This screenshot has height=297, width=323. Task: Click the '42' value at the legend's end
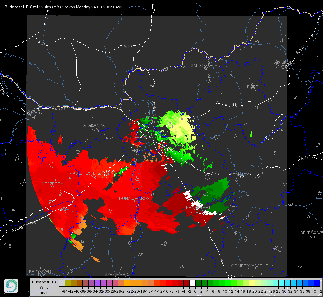pyautogui.click(x=320, y=291)
